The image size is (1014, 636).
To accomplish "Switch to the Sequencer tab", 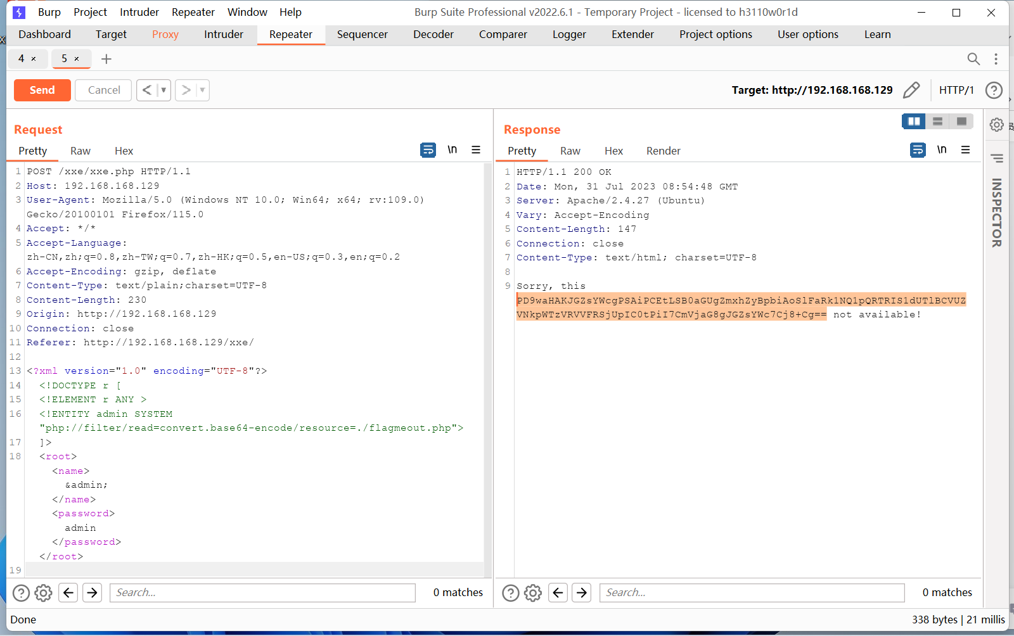I will click(x=363, y=34).
